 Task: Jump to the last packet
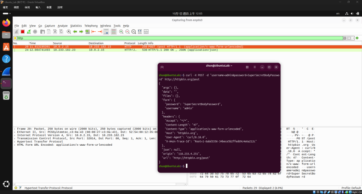[100, 31]
